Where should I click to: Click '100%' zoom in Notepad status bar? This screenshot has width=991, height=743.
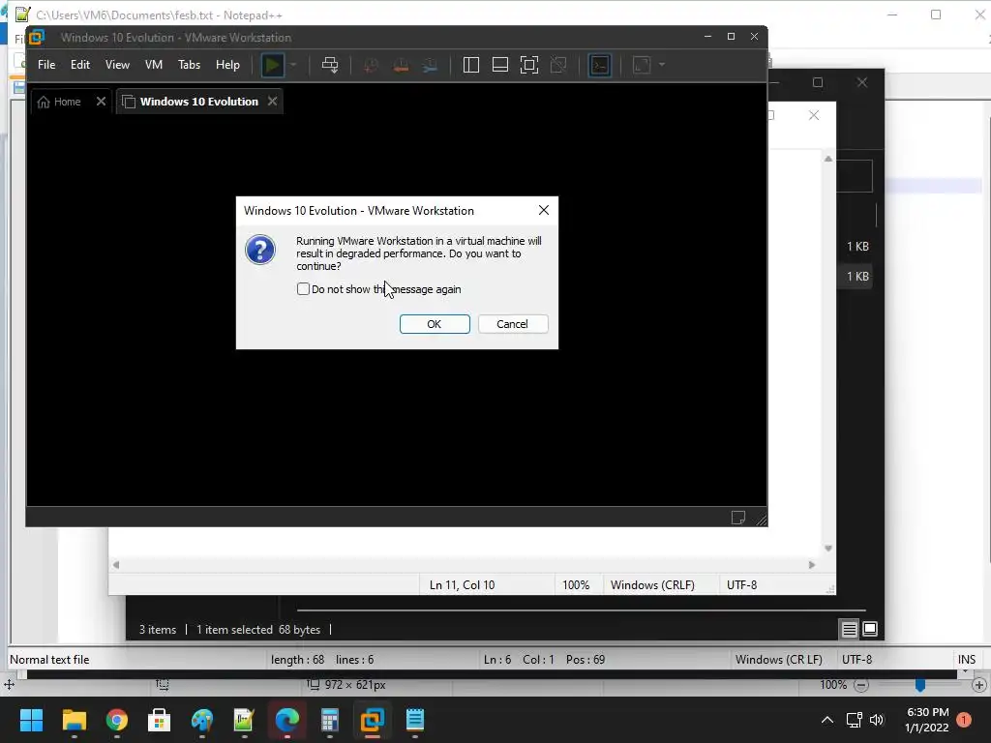pyautogui.click(x=576, y=585)
